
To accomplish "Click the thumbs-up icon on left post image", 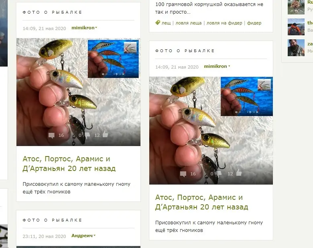I will pyautogui.click(x=105, y=134).
